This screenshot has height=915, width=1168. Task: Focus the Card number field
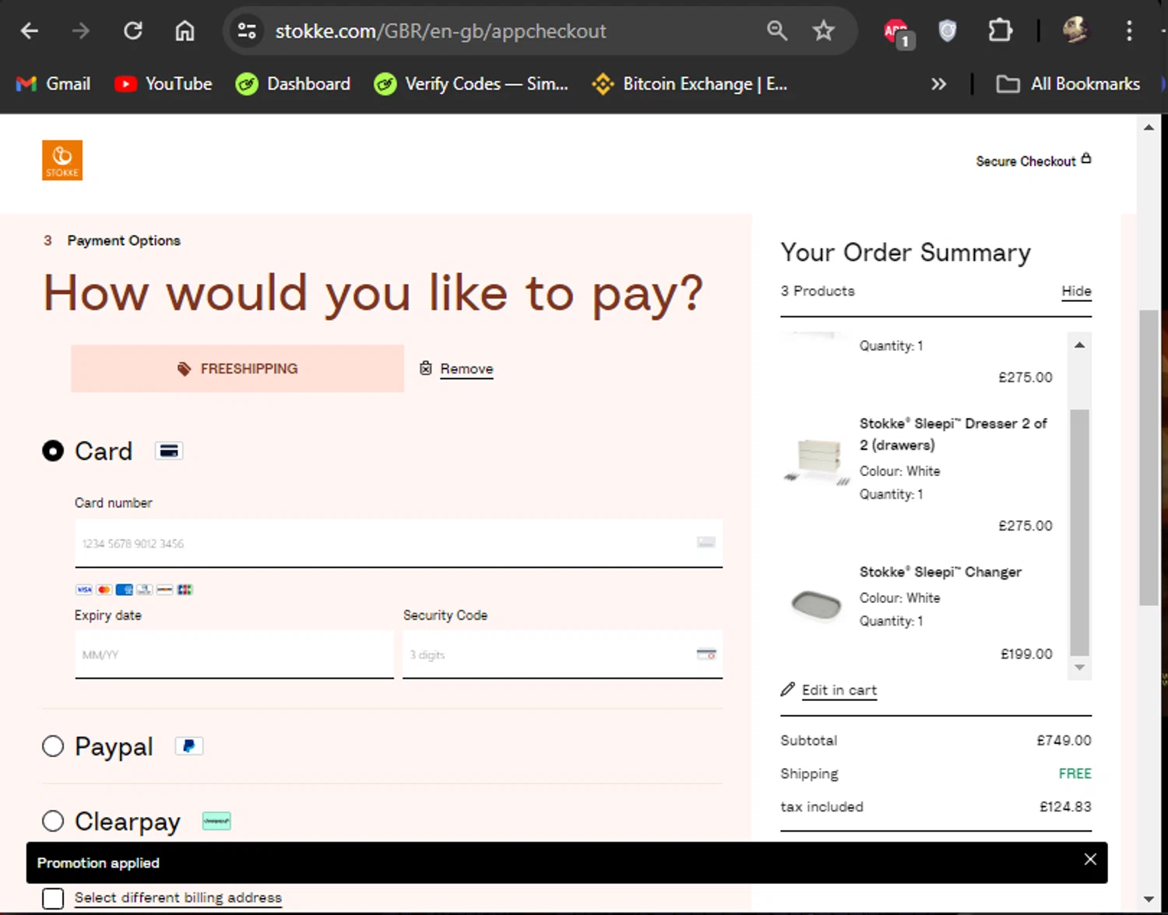[399, 543]
